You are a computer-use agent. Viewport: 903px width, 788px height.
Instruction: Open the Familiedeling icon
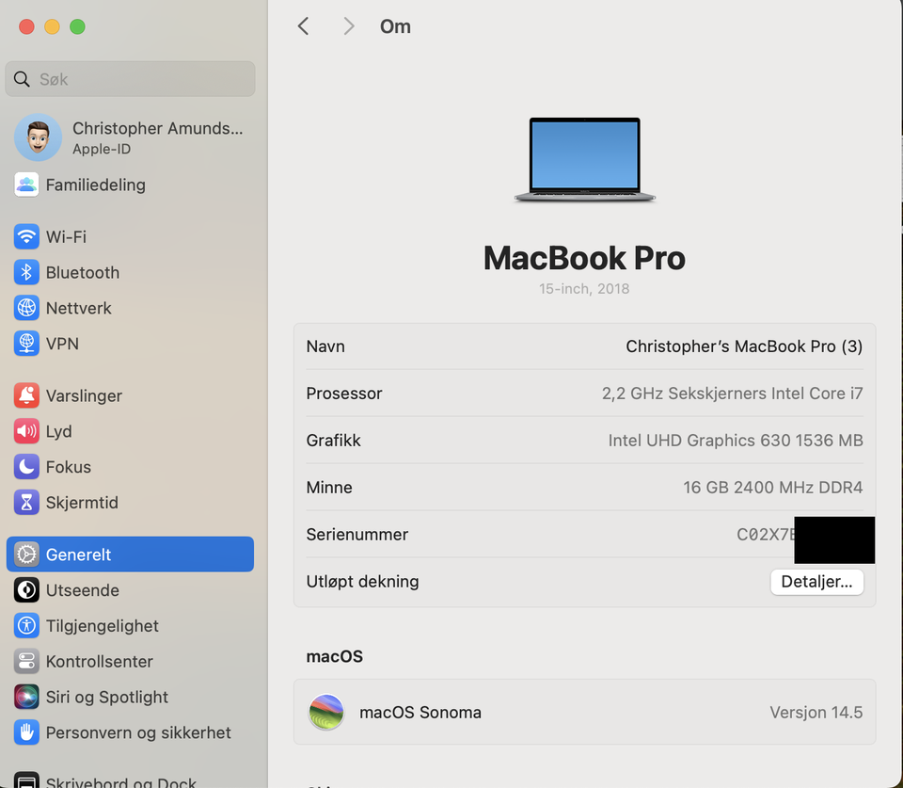[x=26, y=185]
